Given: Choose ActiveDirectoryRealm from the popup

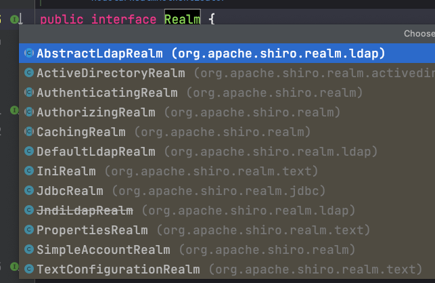Looking at the screenshot, I should point(227,73).
